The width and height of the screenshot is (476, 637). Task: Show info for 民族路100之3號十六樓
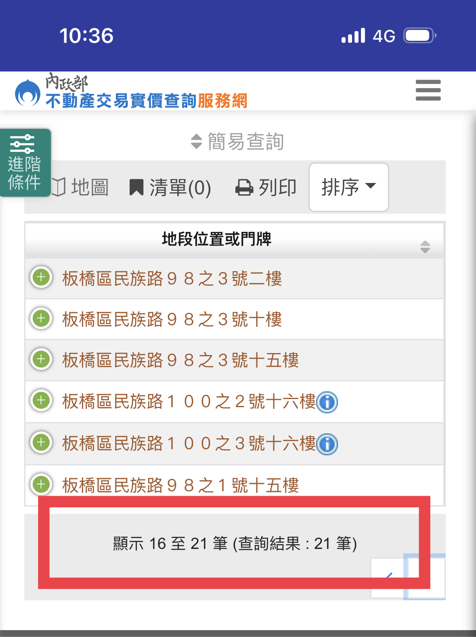click(x=327, y=444)
